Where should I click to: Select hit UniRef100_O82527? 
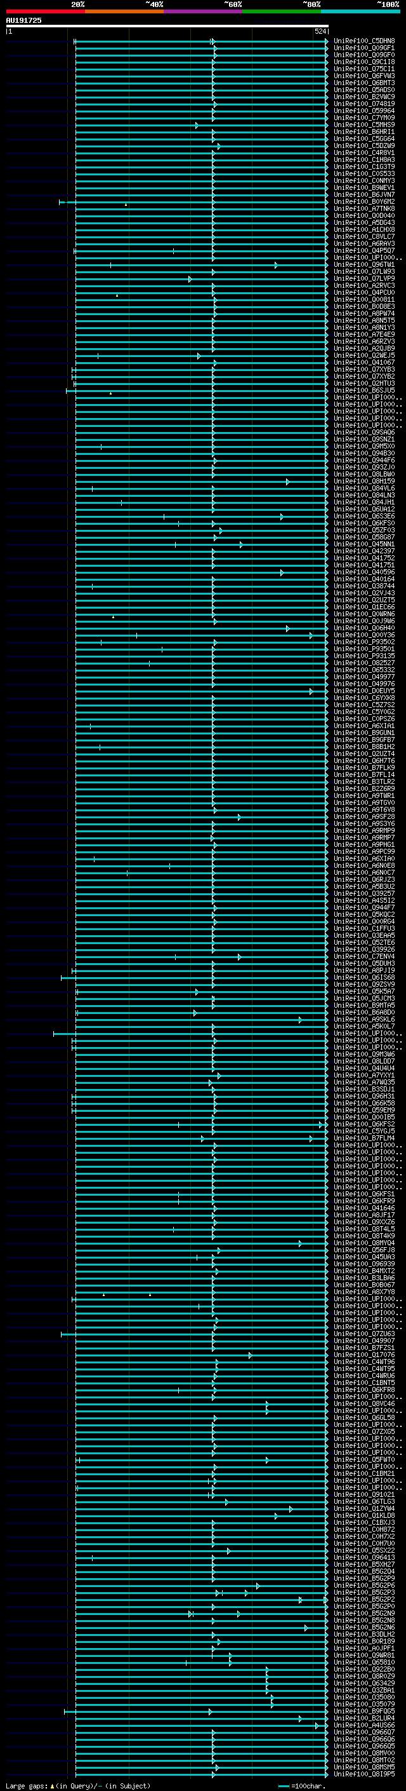pyautogui.click(x=364, y=663)
